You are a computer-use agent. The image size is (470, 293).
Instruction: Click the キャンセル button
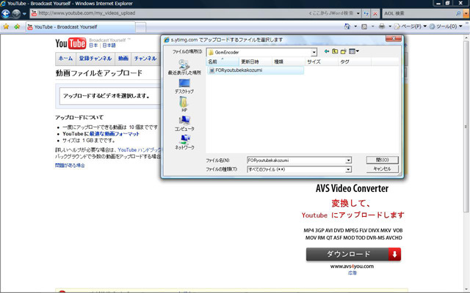pyautogui.click(x=382, y=169)
